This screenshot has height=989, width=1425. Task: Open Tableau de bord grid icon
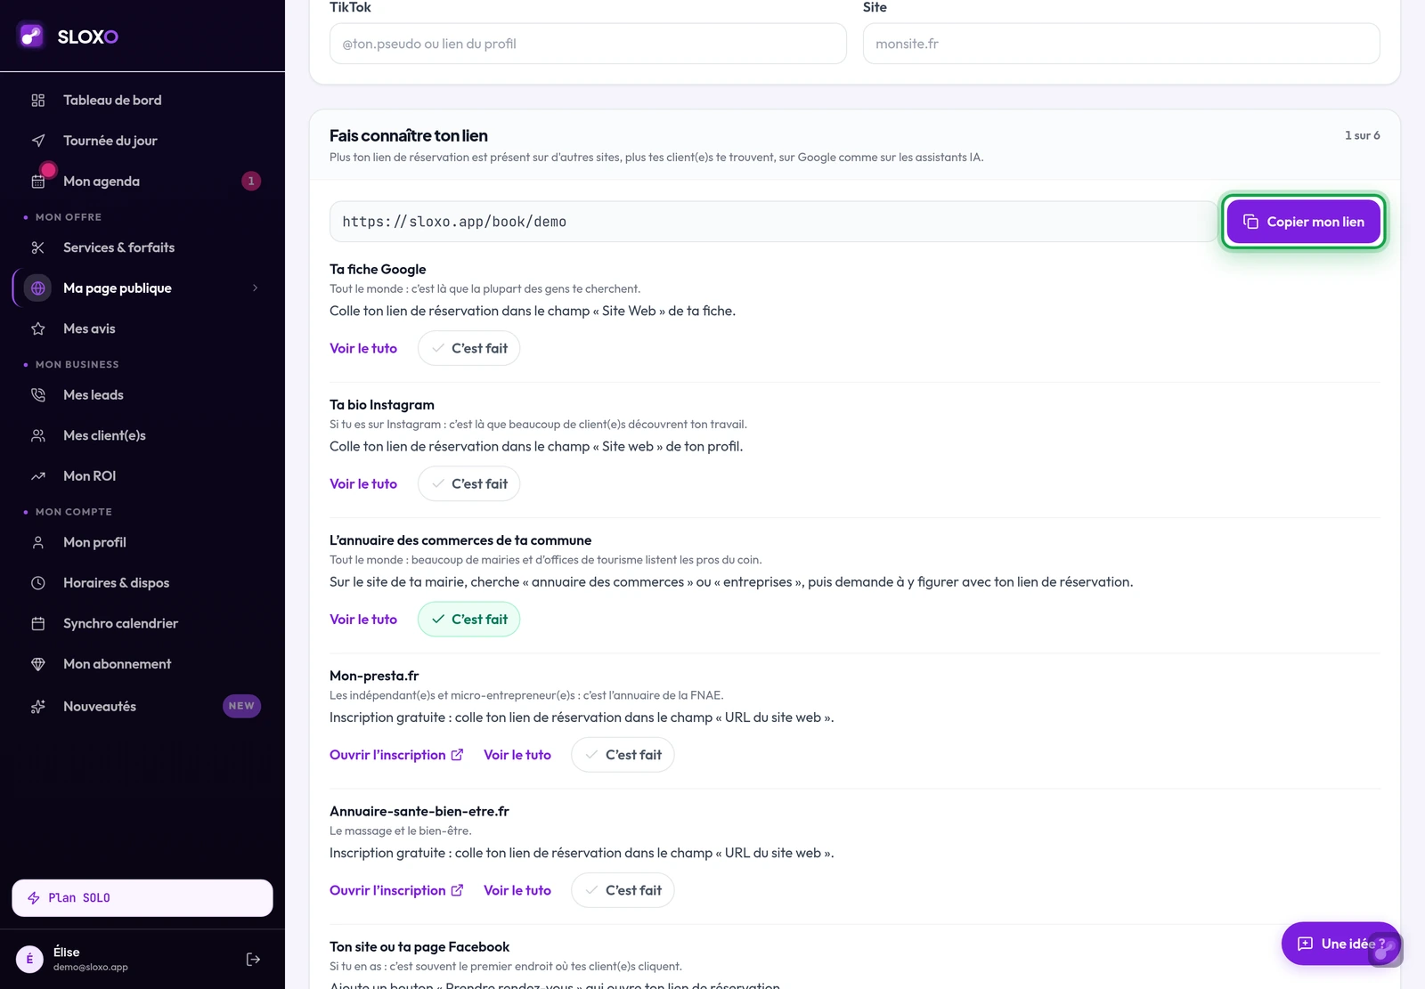click(37, 101)
